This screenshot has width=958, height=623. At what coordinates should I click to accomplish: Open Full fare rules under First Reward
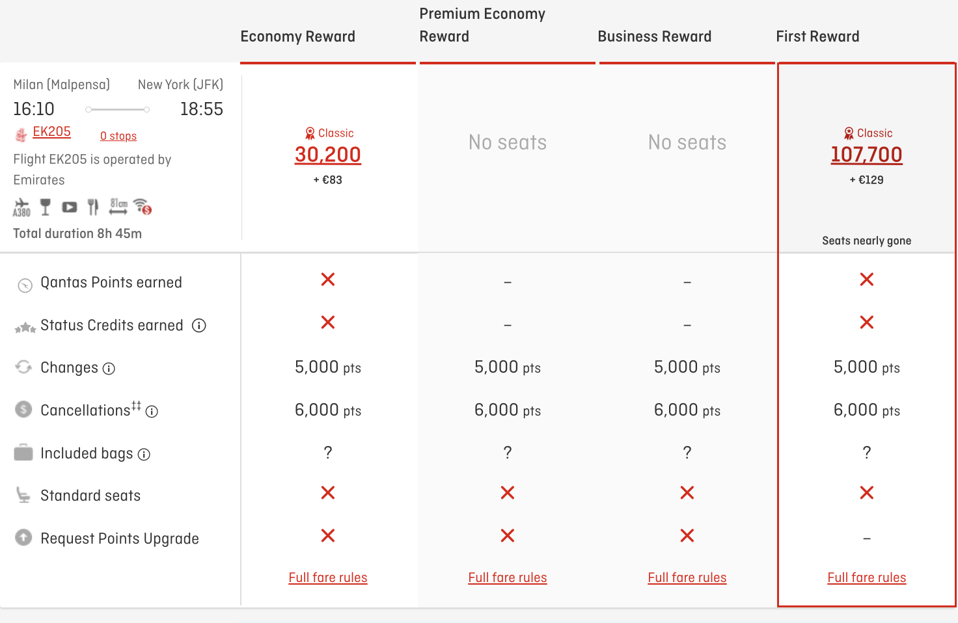point(866,577)
